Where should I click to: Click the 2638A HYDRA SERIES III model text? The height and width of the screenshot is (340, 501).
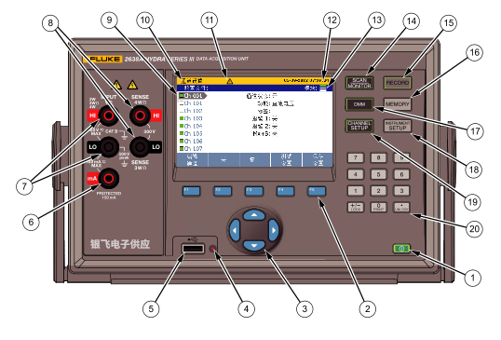pos(159,59)
